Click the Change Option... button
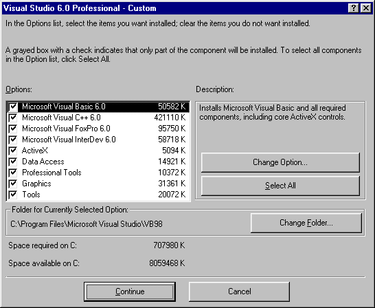The image size is (375, 308). (280, 162)
